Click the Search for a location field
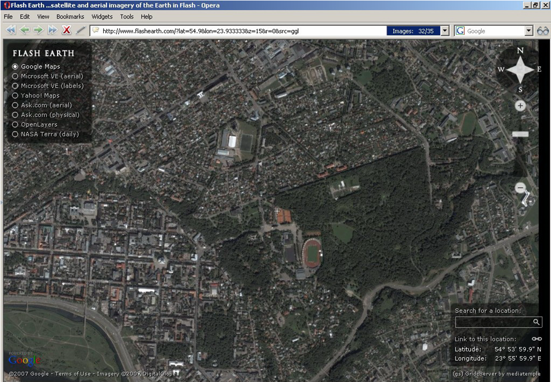Image resolution: width=551 pixels, height=382 pixels. (493, 322)
